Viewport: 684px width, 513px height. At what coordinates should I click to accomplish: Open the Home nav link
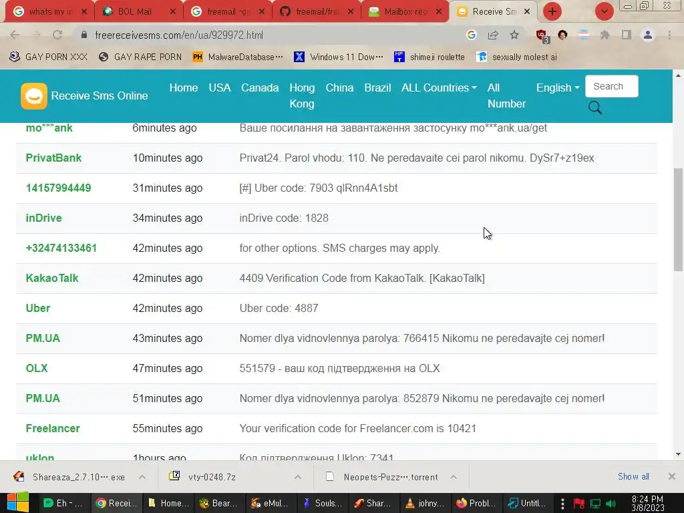pyautogui.click(x=184, y=88)
